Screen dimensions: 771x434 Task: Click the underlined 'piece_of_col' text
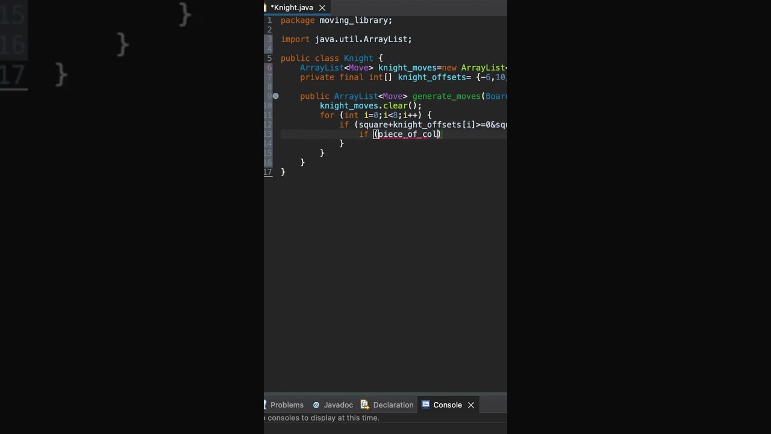point(408,134)
